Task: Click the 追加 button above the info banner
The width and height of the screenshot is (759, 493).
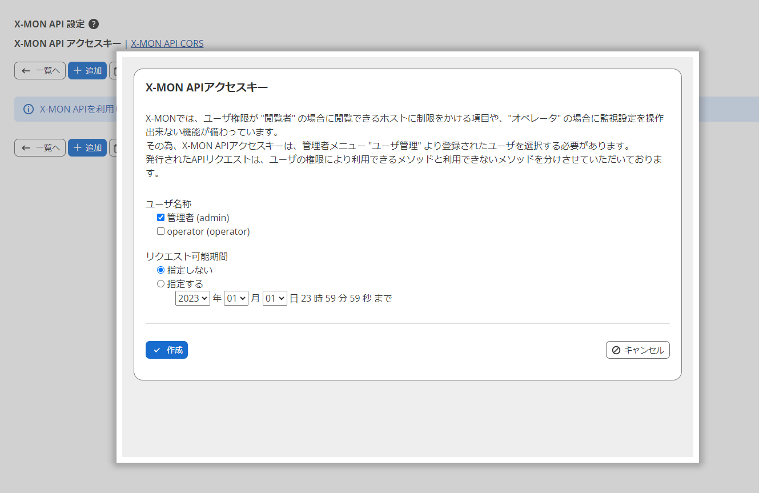Action: coord(87,71)
